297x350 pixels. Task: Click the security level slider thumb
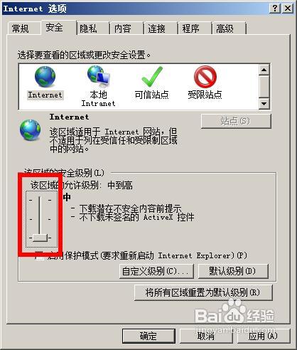click(x=40, y=238)
